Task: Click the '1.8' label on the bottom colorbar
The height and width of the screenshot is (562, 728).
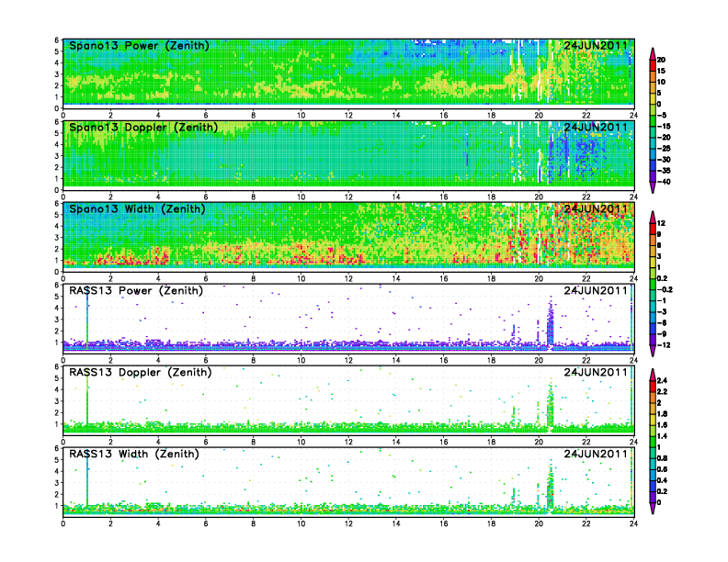Action: pyautogui.click(x=663, y=414)
